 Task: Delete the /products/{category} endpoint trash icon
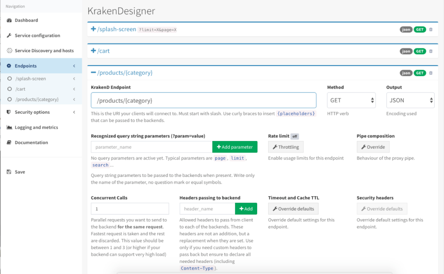431,73
